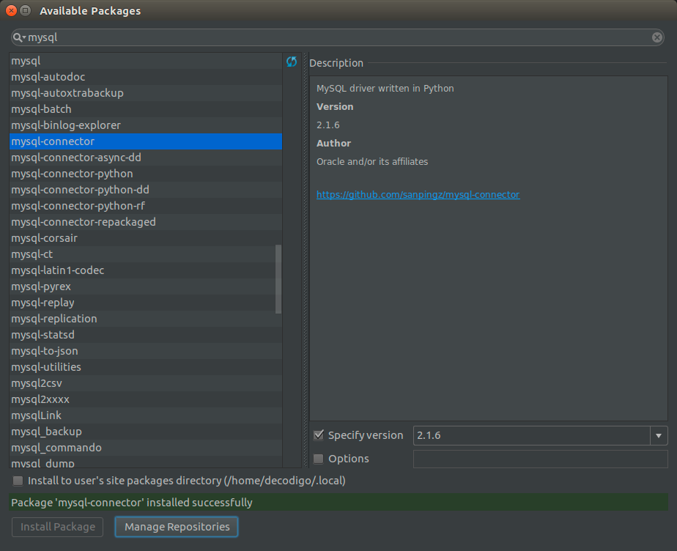677x551 pixels.
Task: Toggle the Specify version checkbox
Action: click(319, 435)
